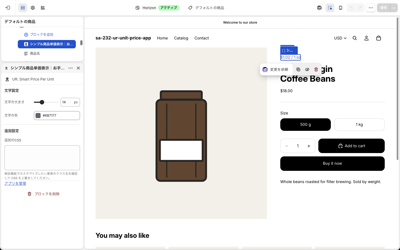Switch to mobile preview icon
Screen dimensions: 400x250
point(341,8)
